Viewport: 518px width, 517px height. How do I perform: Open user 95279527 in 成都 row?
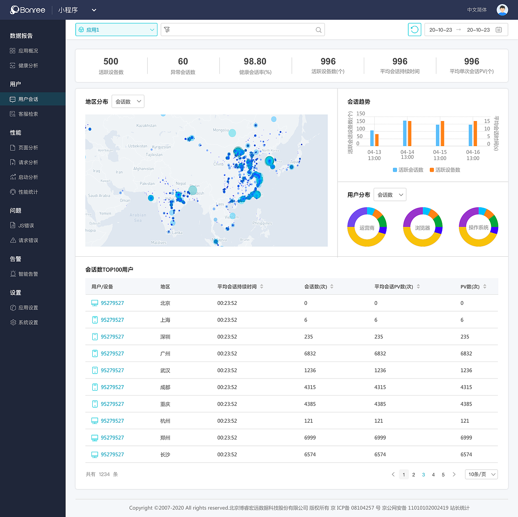[x=112, y=387]
